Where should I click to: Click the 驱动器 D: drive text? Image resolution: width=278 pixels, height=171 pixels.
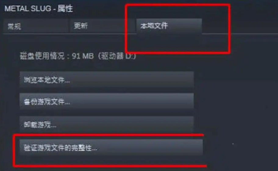coord(117,56)
